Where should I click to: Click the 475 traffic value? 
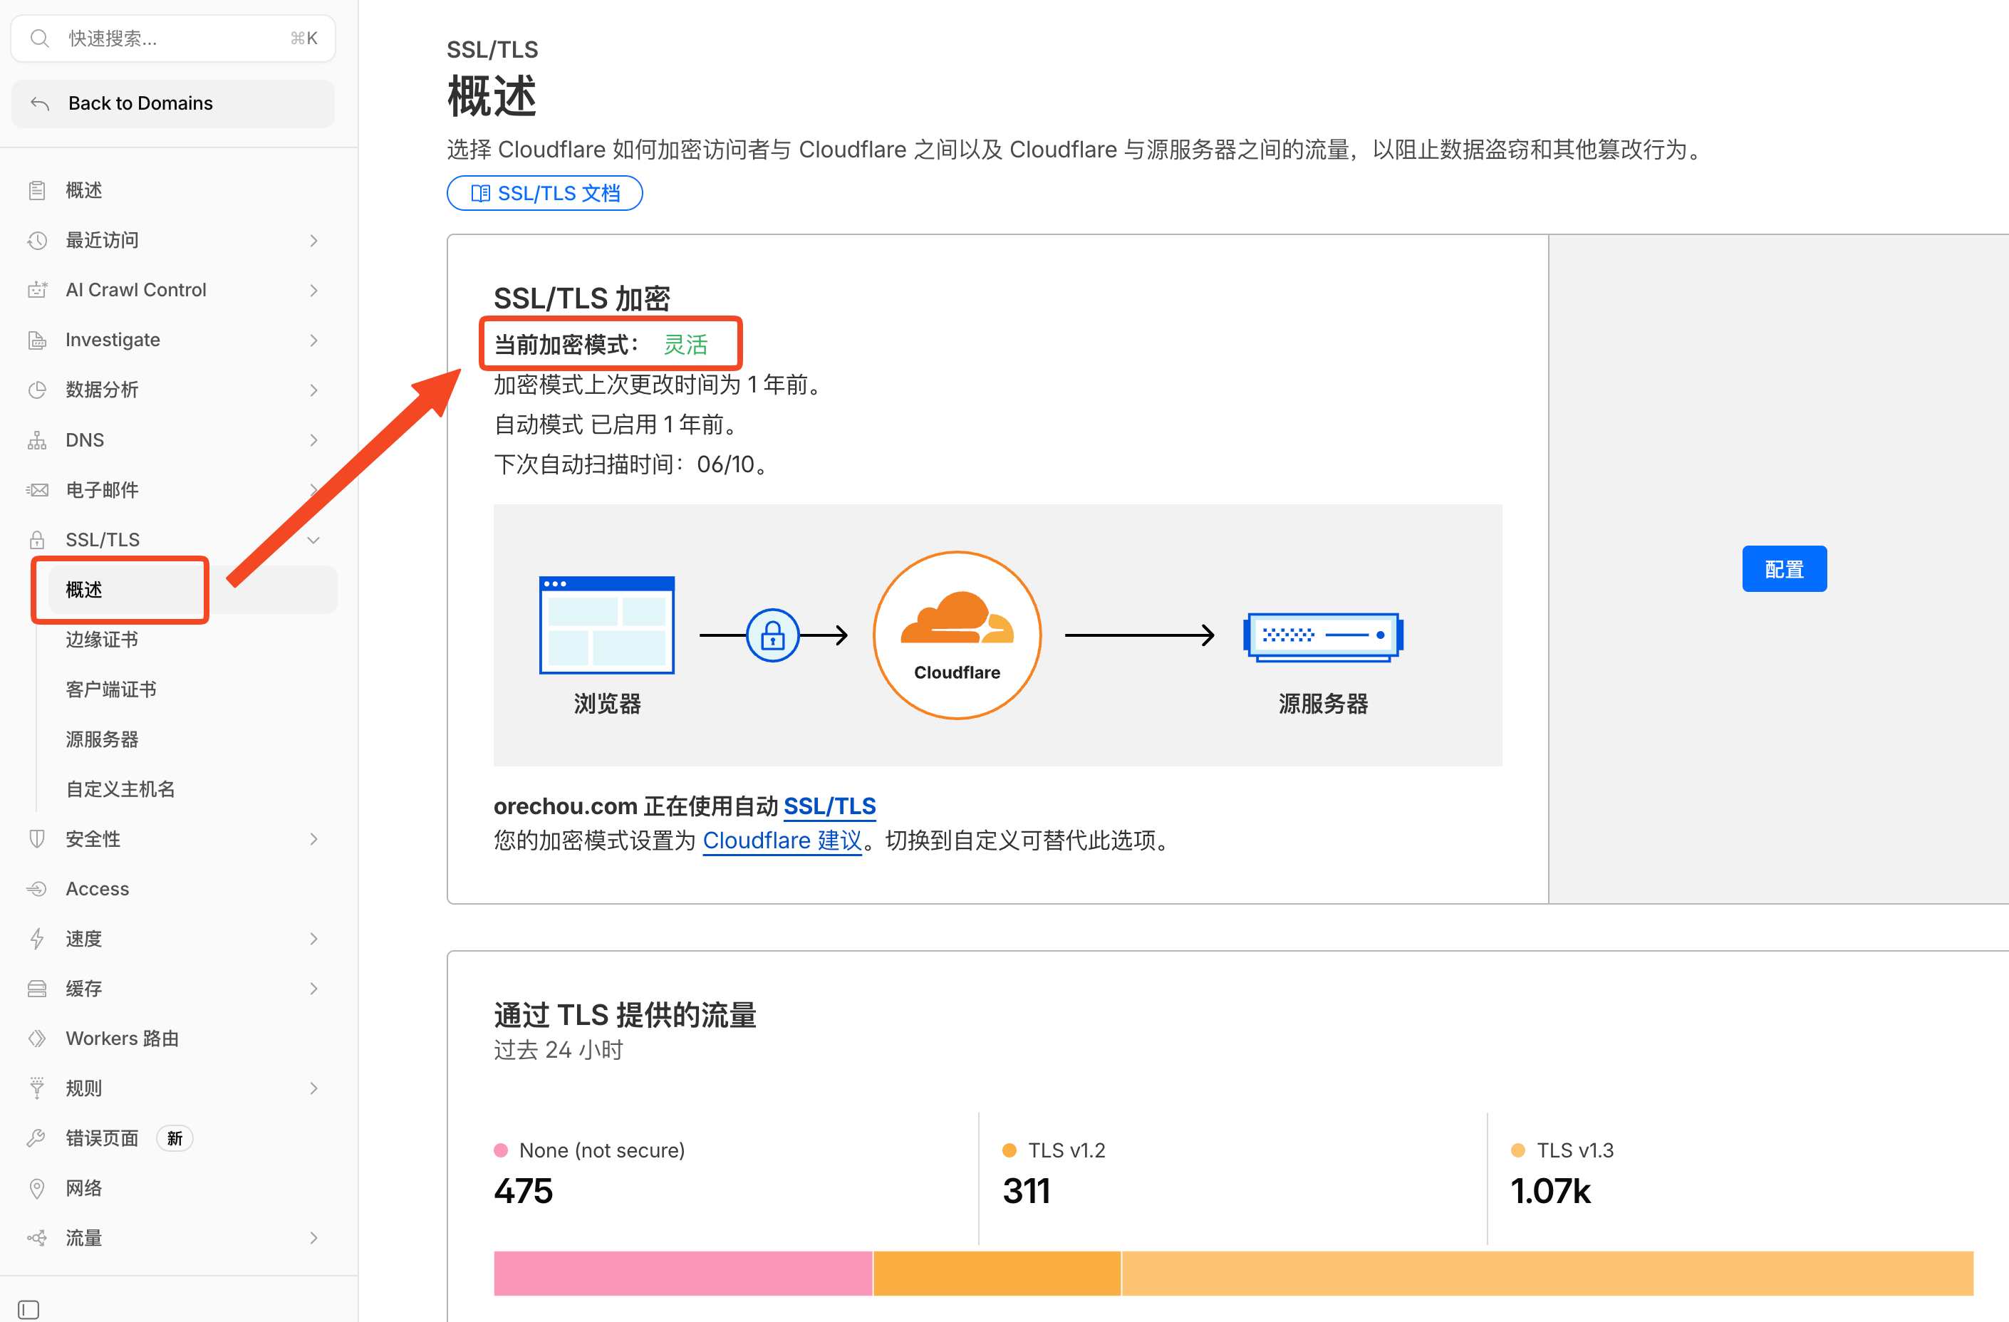tap(524, 1190)
